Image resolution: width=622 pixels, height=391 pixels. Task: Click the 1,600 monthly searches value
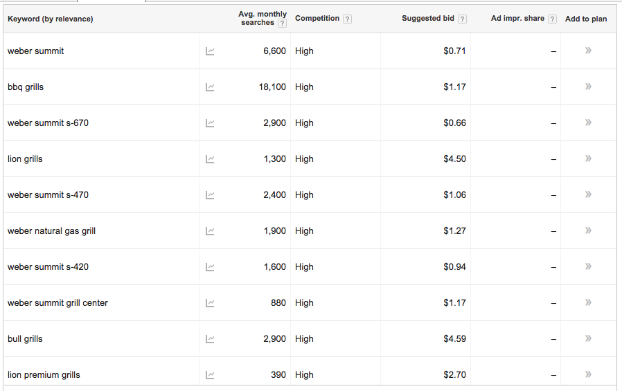coord(275,267)
